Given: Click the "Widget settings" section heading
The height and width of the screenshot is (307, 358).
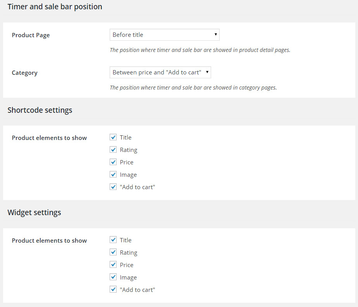Looking at the screenshot, I should click(x=34, y=212).
